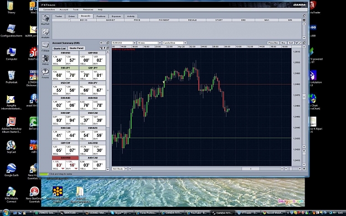Screen dimensions: 346x216
Task: Click the first icon beside Account Summary
Action: [x=101, y=43]
